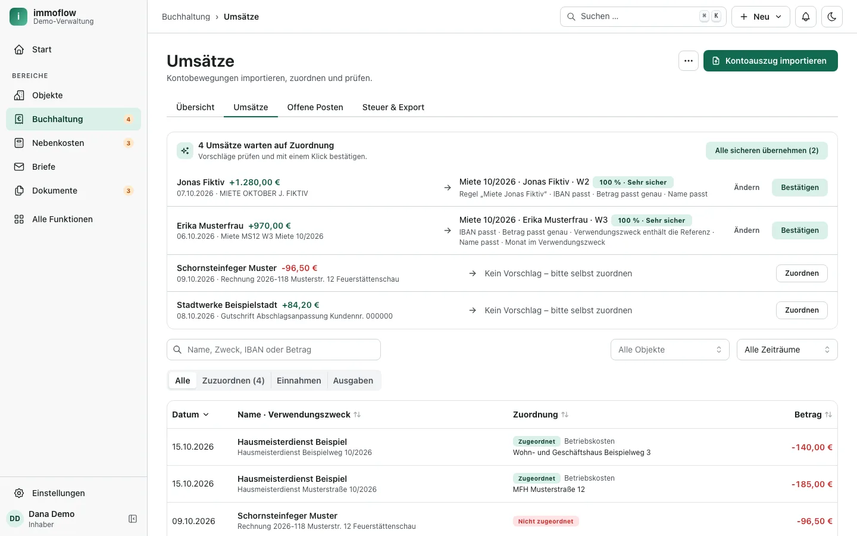The image size is (857, 536).
Task: Open notifications bell
Action: (x=806, y=17)
